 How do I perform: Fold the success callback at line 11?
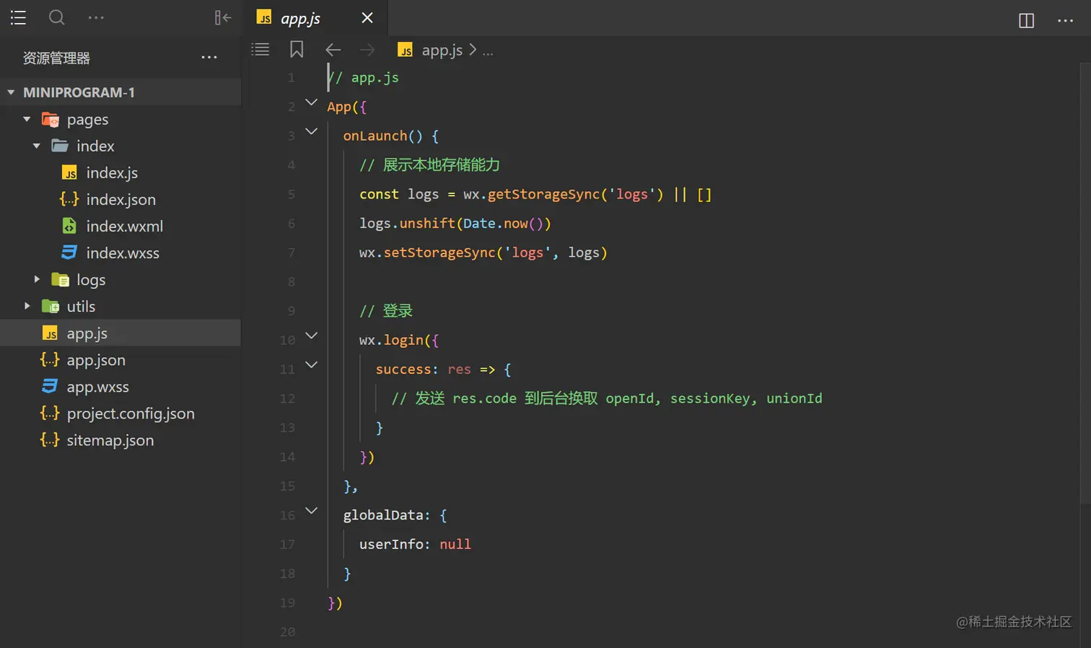point(312,365)
